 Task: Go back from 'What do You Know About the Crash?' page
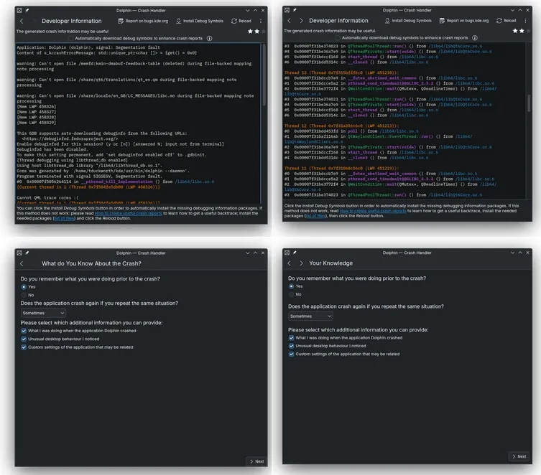point(22,264)
